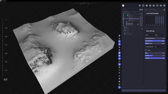
Task: Click the highlighted bottom icon in vertical toolbar
Action: tap(119, 87)
